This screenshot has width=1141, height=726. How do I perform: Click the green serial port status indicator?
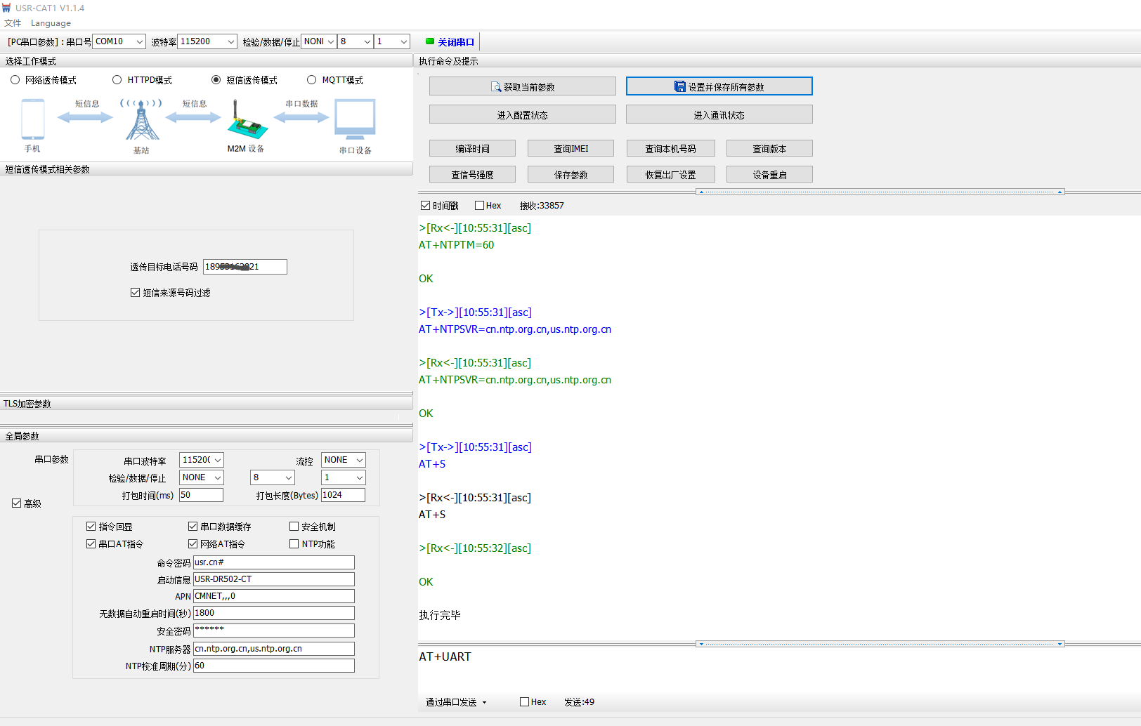pyautogui.click(x=430, y=41)
